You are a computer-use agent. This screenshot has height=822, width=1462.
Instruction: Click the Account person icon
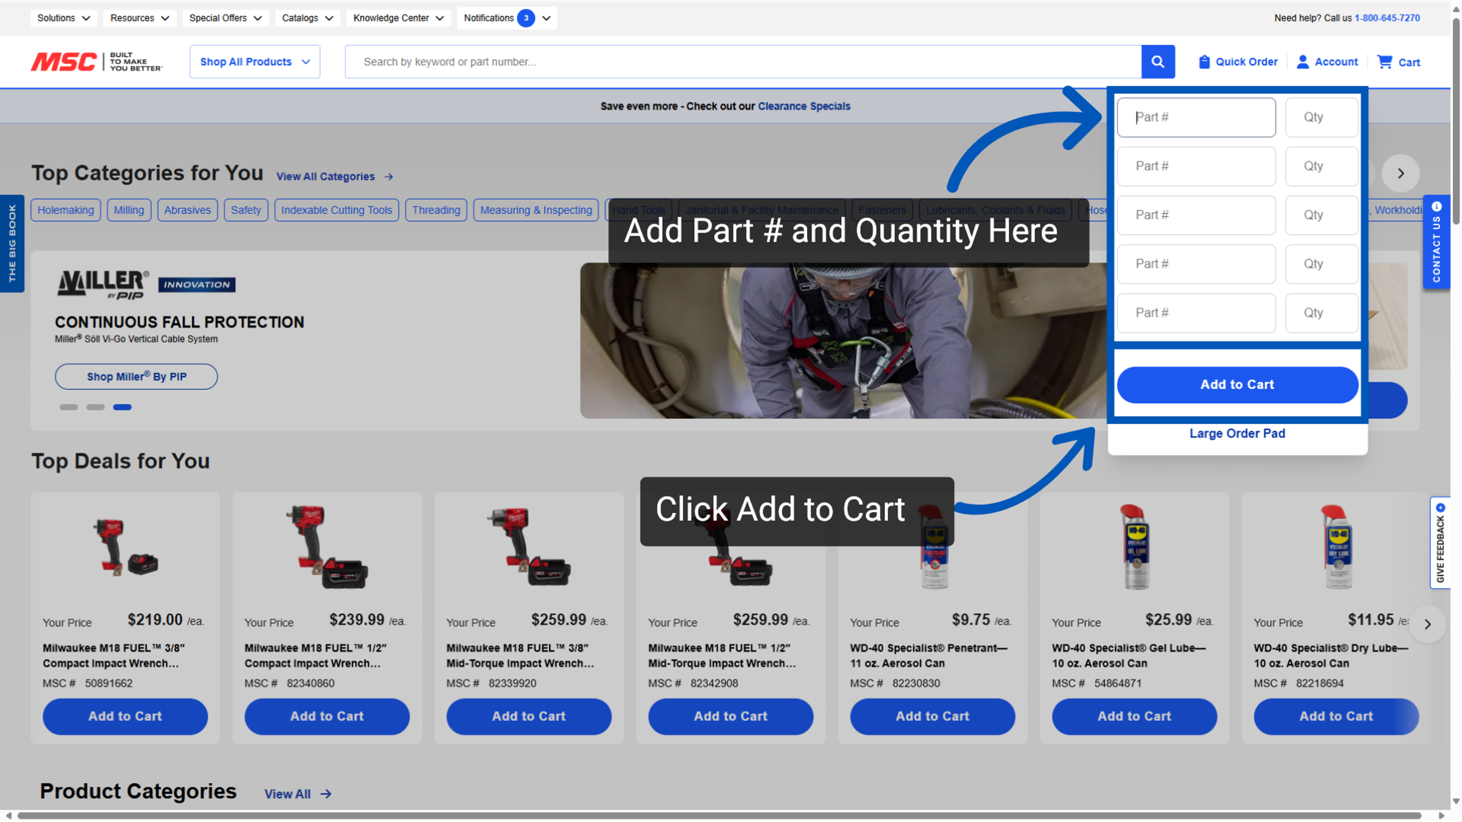pos(1302,61)
